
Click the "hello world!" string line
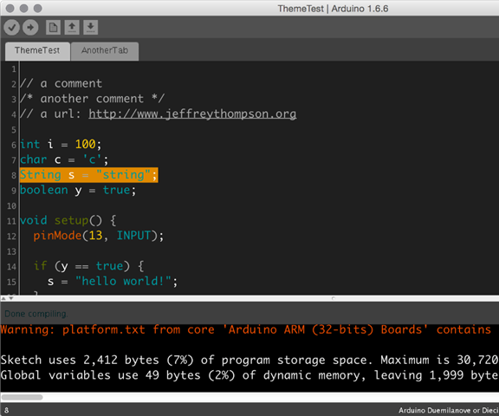coord(113,282)
